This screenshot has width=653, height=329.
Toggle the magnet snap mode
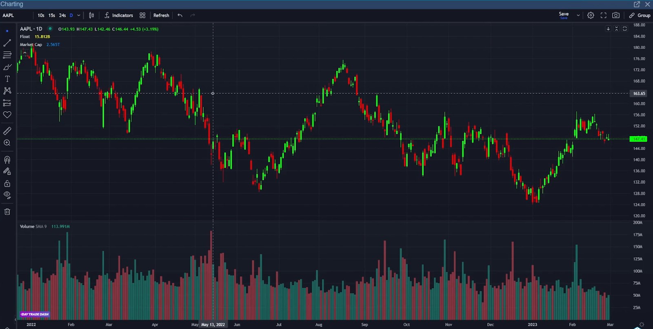click(7, 159)
